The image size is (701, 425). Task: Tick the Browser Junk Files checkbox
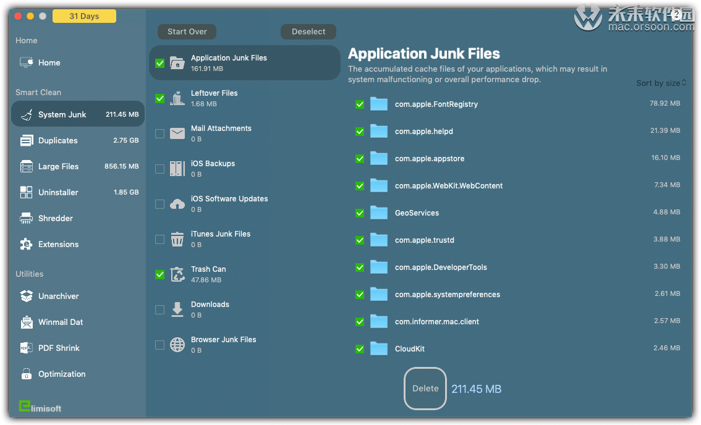pyautogui.click(x=159, y=345)
